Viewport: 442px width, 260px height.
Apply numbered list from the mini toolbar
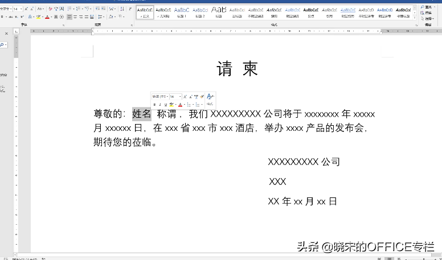tap(197, 105)
